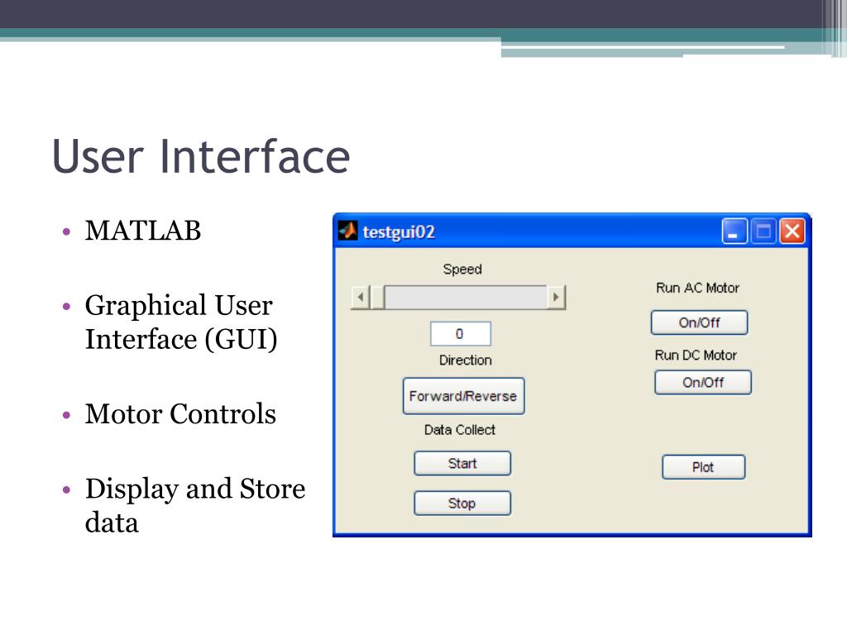Click the Speed slider left arrow
The height and width of the screenshot is (635, 847).
click(x=360, y=297)
